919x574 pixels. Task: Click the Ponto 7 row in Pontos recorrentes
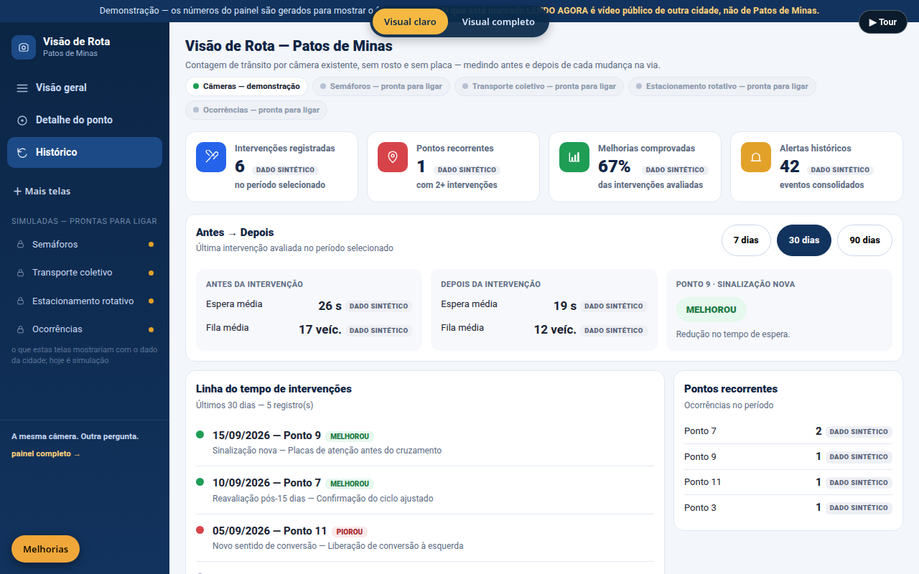[788, 431]
